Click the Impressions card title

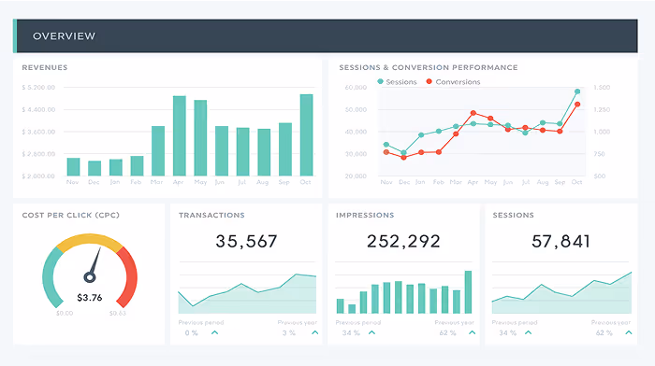click(x=365, y=215)
